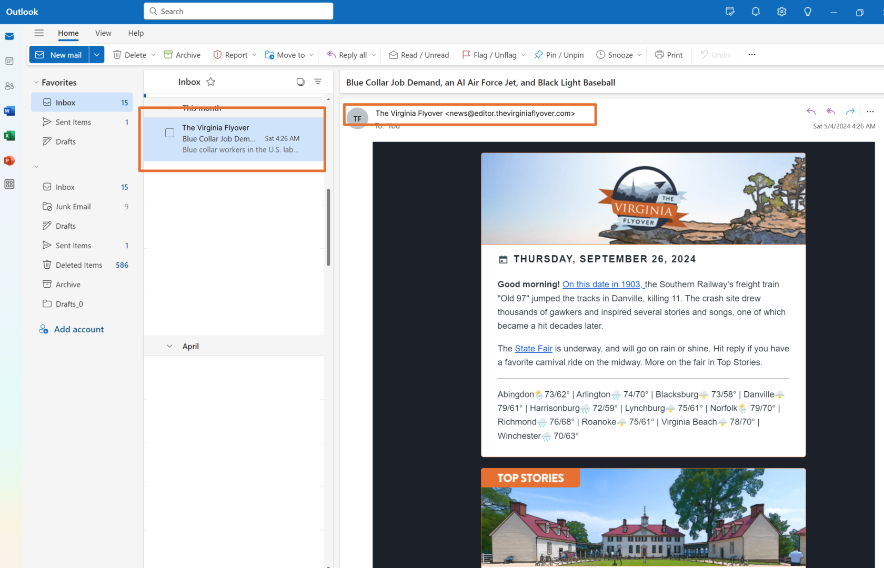
Task: Open more actions ellipsis in message header
Action: 870,111
